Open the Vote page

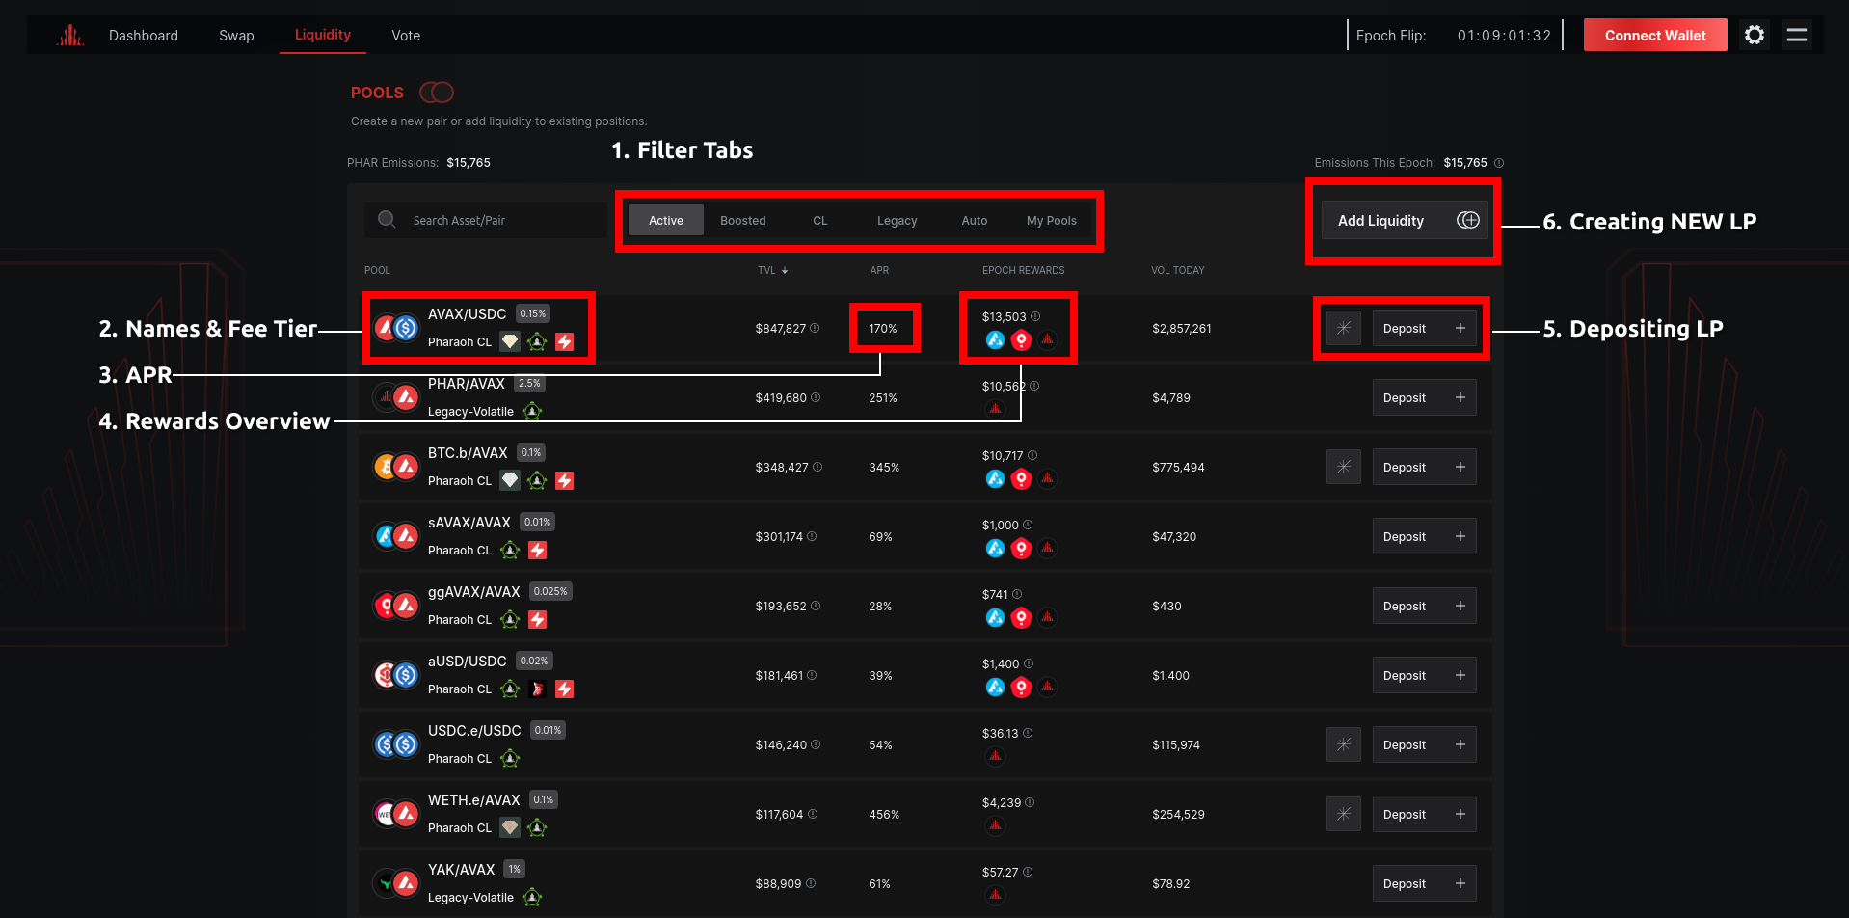[406, 36]
